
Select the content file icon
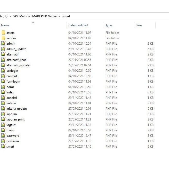click(3, 76)
